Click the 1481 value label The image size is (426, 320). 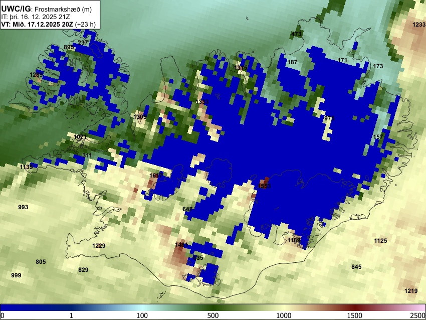(181, 245)
